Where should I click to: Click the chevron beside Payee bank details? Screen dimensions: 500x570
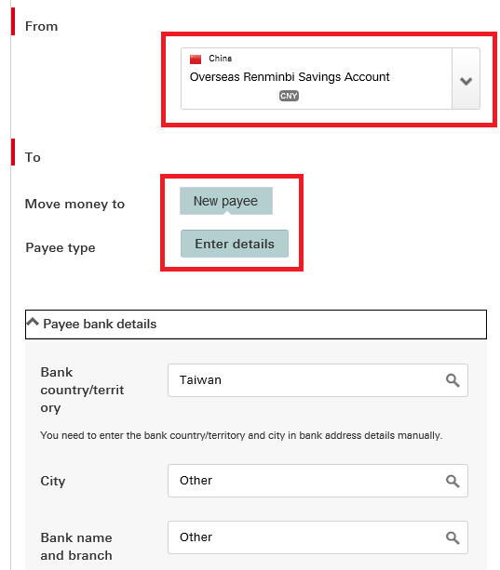point(33,322)
